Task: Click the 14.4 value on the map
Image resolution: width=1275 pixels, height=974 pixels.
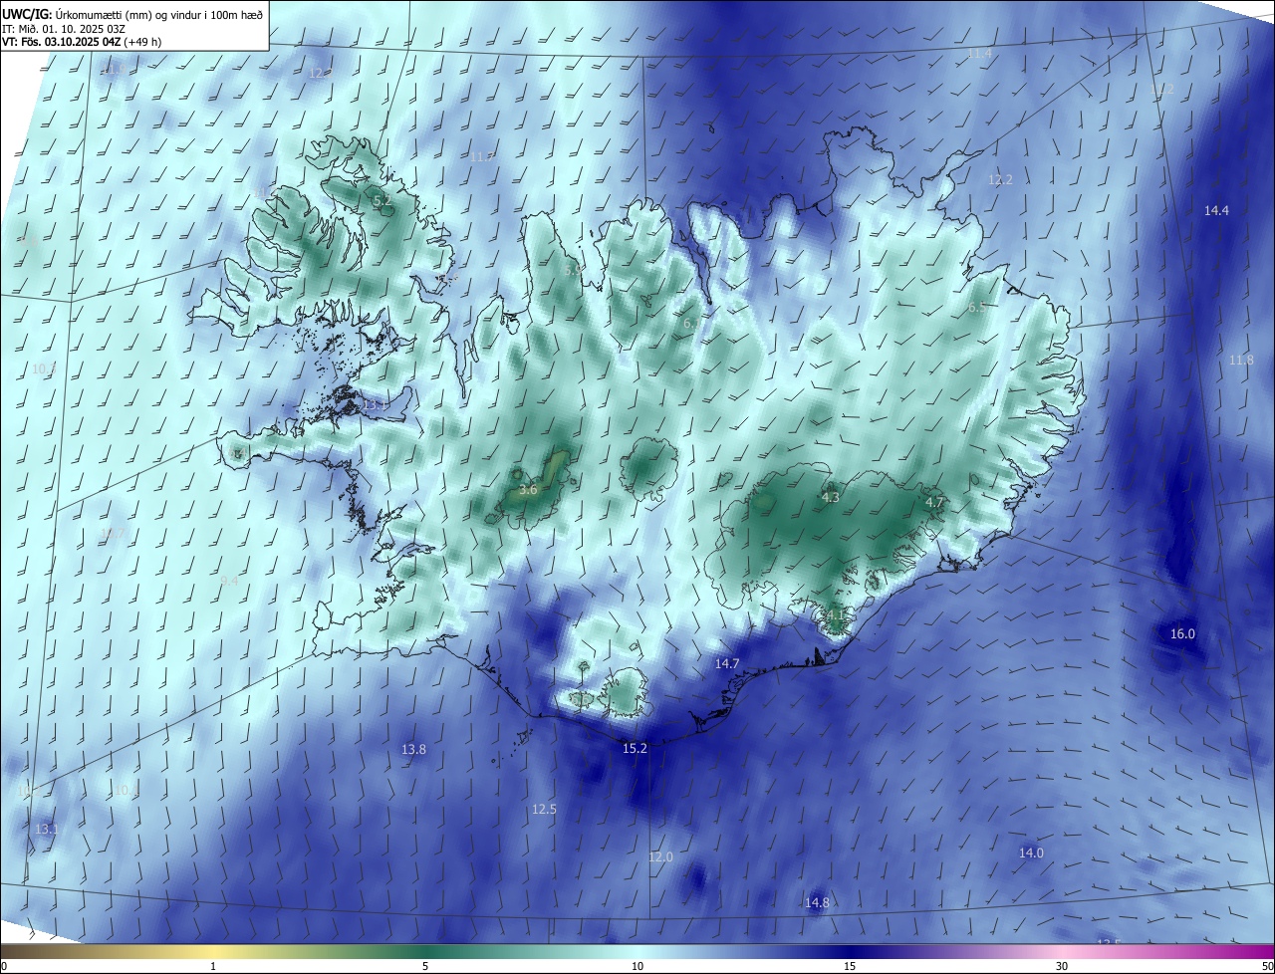Action: [1216, 211]
